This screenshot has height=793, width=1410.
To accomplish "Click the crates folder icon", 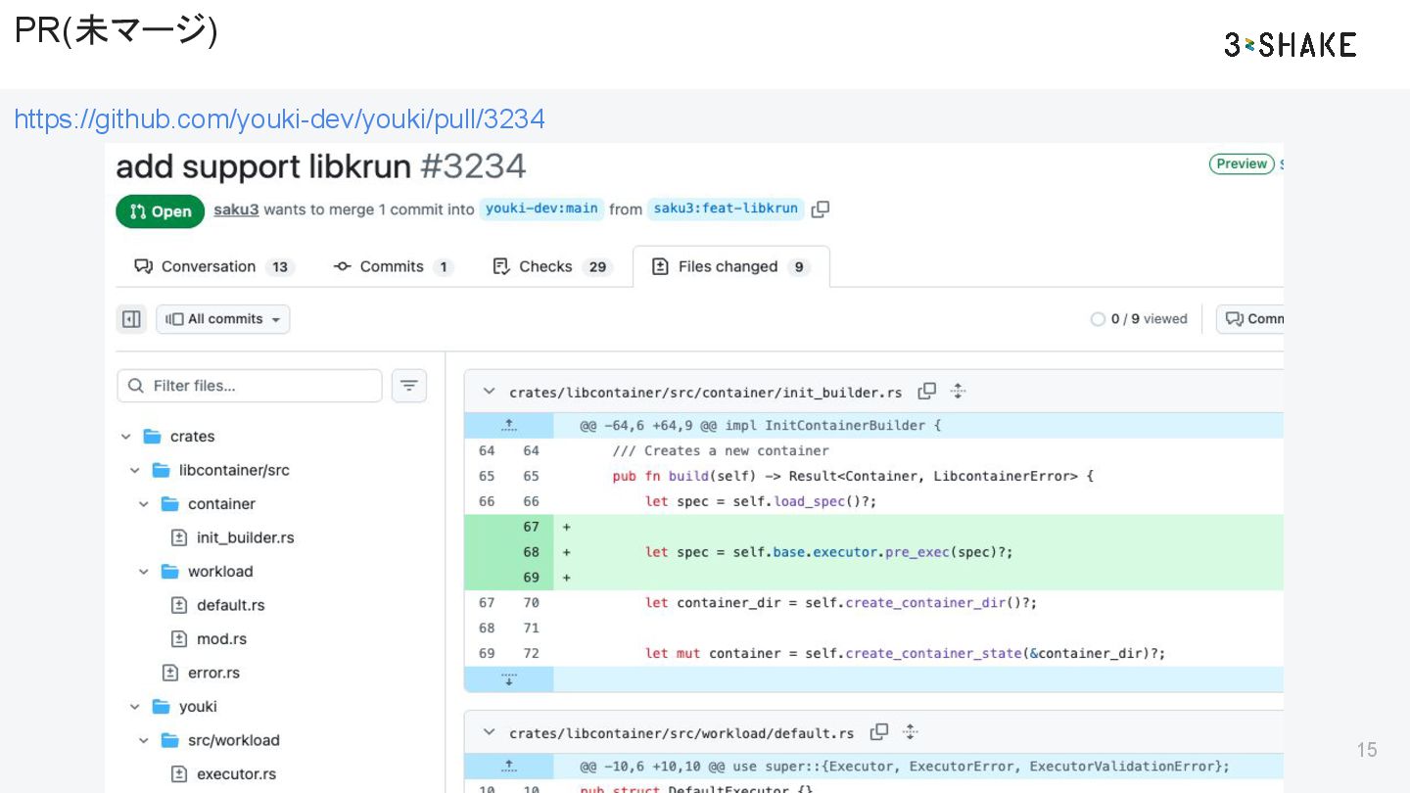I will (152, 437).
